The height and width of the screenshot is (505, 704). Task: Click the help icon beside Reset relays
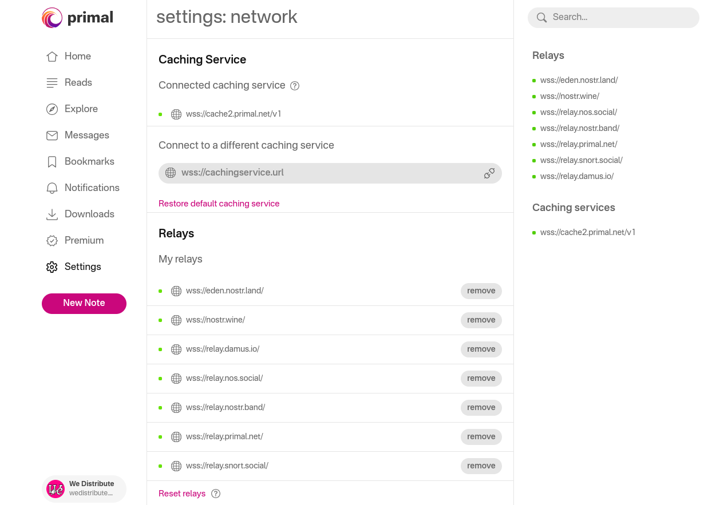pos(216,494)
